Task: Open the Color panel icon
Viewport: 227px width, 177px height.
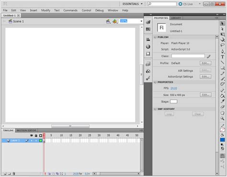Action: coord(148,22)
